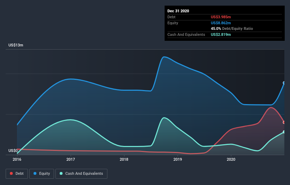Screen dimensions: 290x185
Task: Click the 2018 x-axis label
Action: [124, 159]
